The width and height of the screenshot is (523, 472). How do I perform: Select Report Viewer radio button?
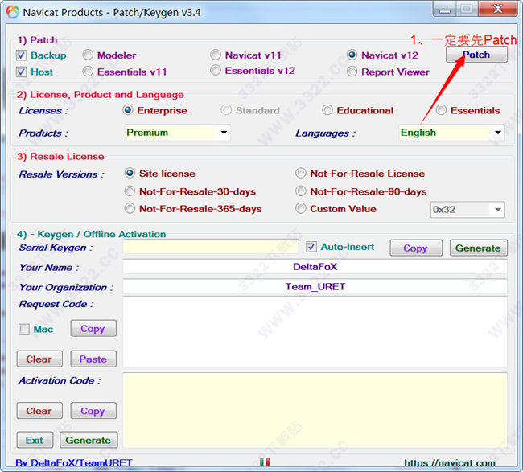(x=352, y=72)
